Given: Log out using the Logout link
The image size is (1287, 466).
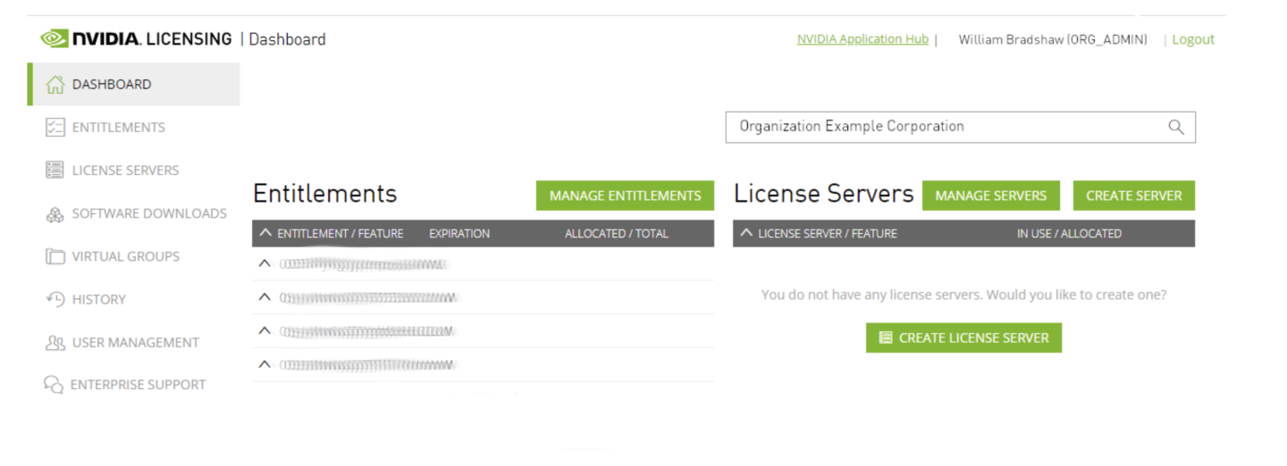Looking at the screenshot, I should tap(1193, 39).
